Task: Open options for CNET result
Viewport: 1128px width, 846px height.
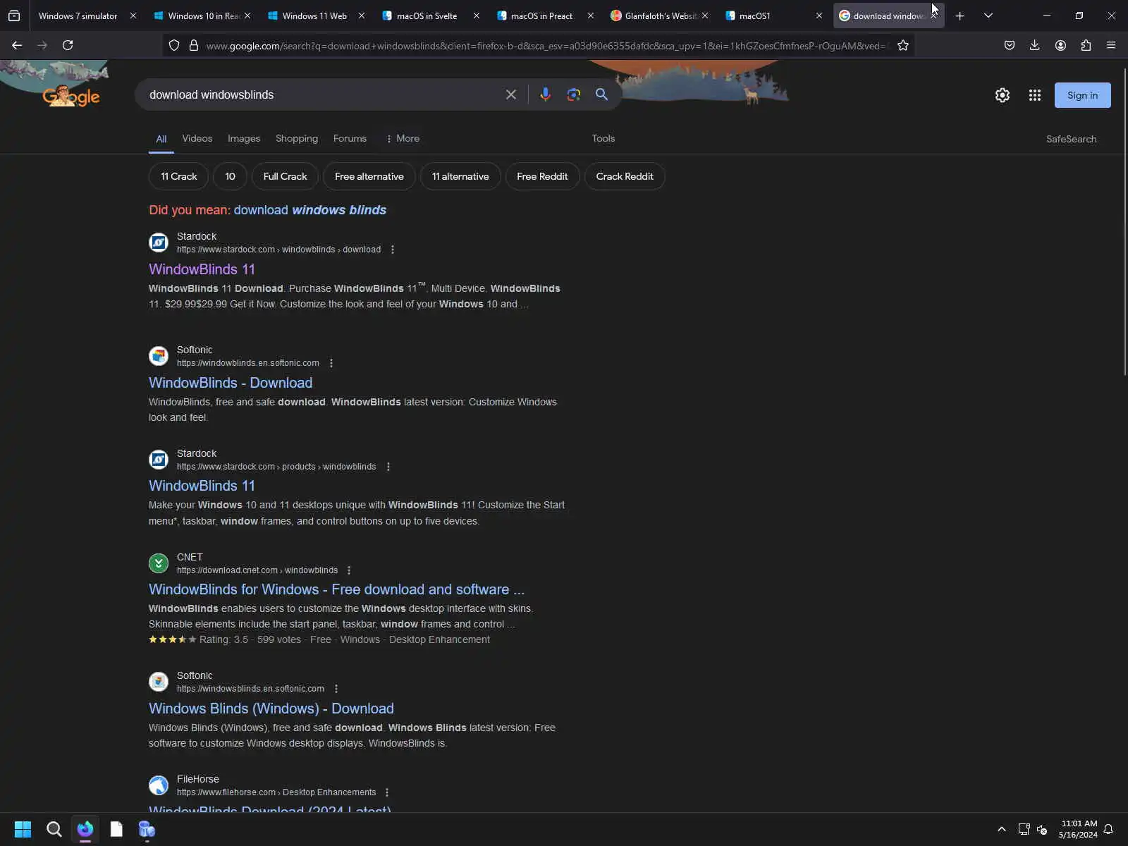Action: [349, 570]
